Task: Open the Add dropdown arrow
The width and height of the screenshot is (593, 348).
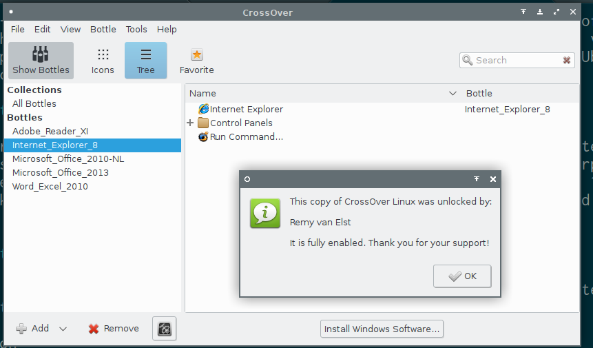Action: tap(63, 329)
